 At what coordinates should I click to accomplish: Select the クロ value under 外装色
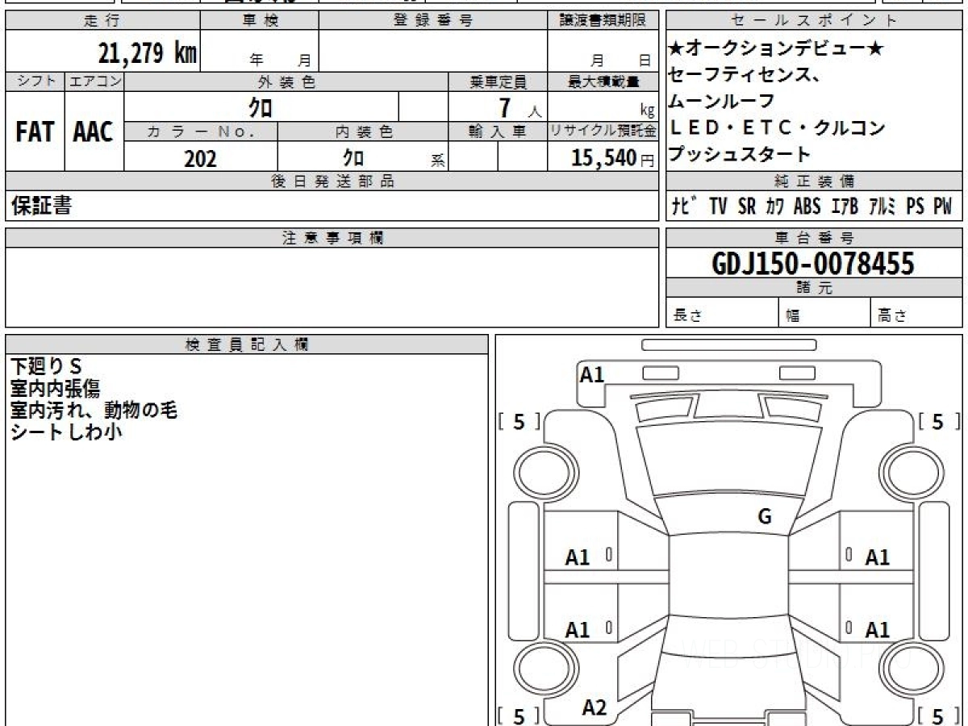[x=261, y=106]
